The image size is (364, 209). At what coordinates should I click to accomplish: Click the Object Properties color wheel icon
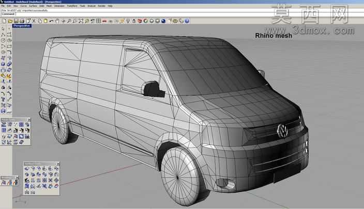pyautogui.click(x=146, y=21)
